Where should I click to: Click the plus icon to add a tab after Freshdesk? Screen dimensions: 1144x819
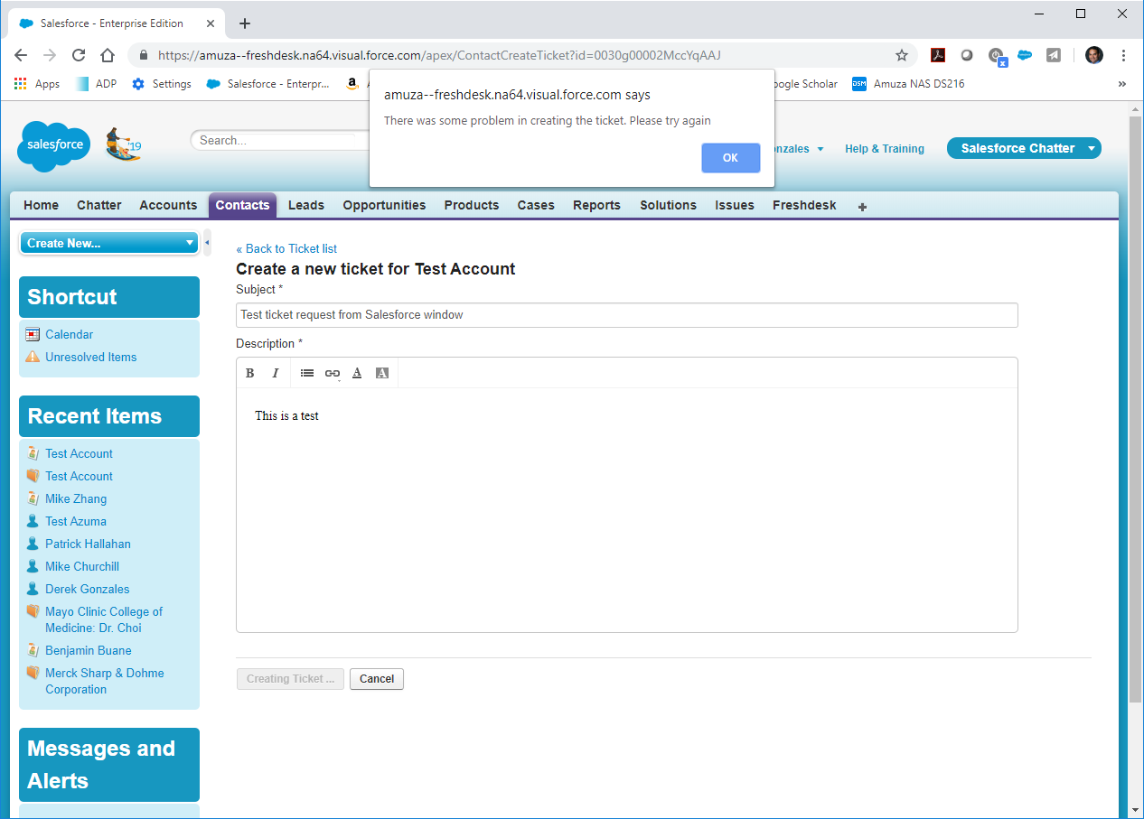point(862,207)
